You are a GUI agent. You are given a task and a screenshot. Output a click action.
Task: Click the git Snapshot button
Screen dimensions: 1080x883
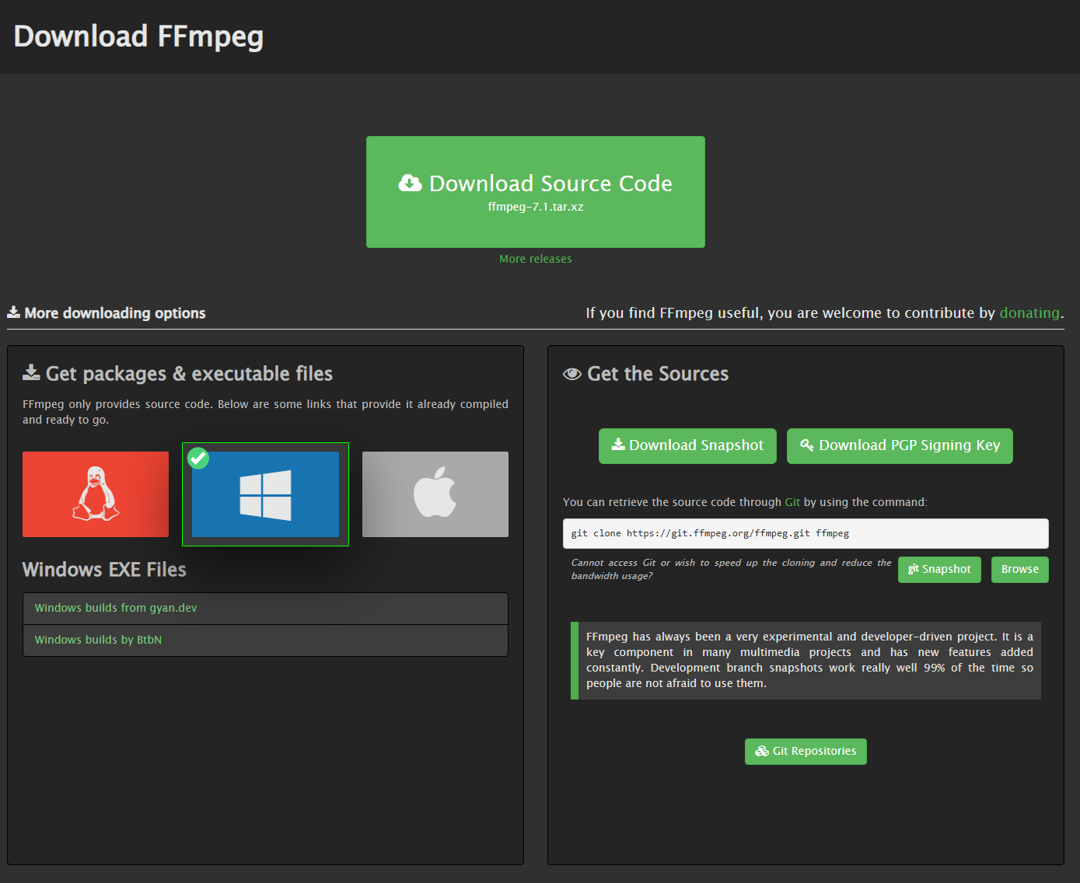point(939,570)
